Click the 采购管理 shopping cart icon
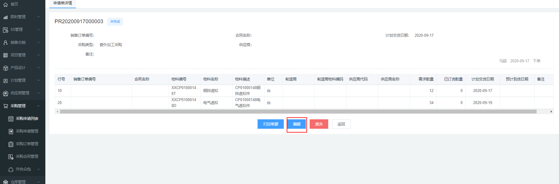Screen dimensions: 559x184 [x=5, y=106]
